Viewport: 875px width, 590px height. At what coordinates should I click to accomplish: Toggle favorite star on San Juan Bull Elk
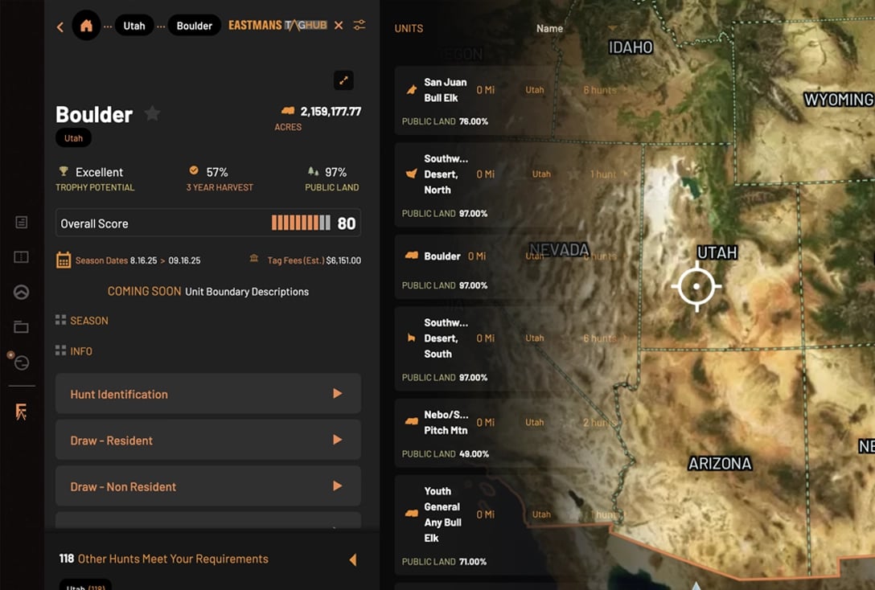[568, 90]
